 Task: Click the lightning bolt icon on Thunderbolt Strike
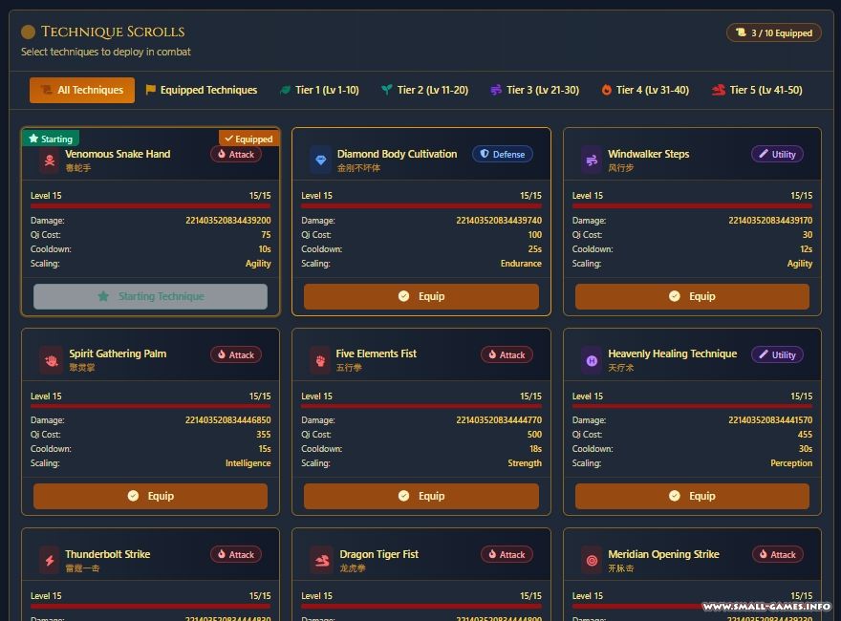(x=49, y=561)
